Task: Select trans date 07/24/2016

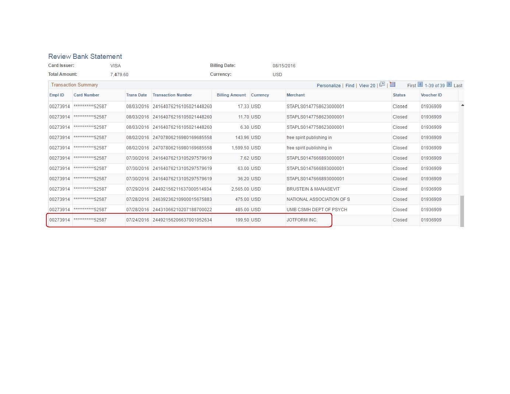Action: (x=138, y=220)
